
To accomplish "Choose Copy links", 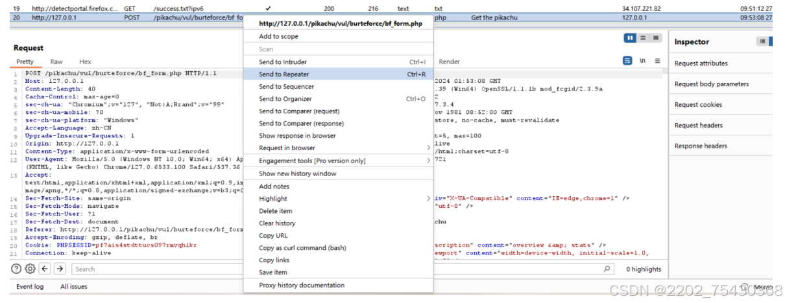I will click(x=338, y=260).
